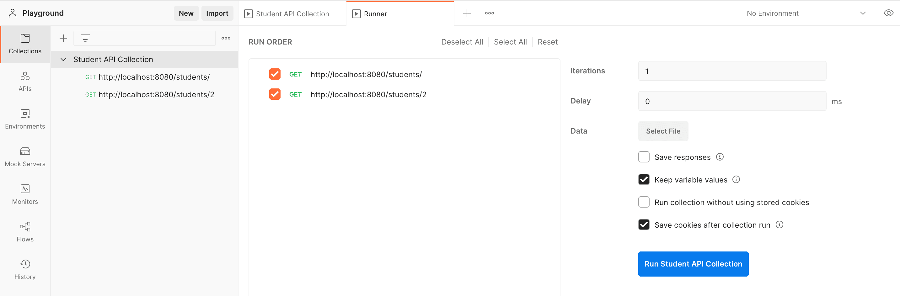Open the Flows sidebar panel

pos(25,232)
